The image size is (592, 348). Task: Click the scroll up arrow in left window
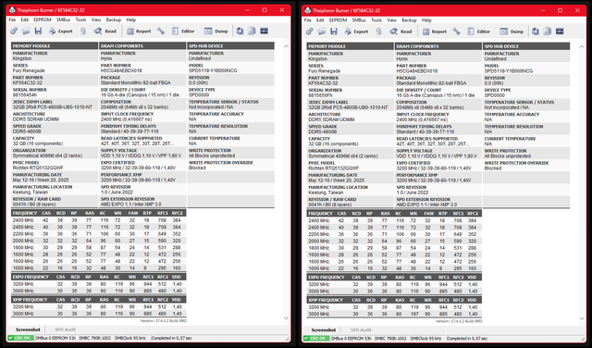pos(286,46)
